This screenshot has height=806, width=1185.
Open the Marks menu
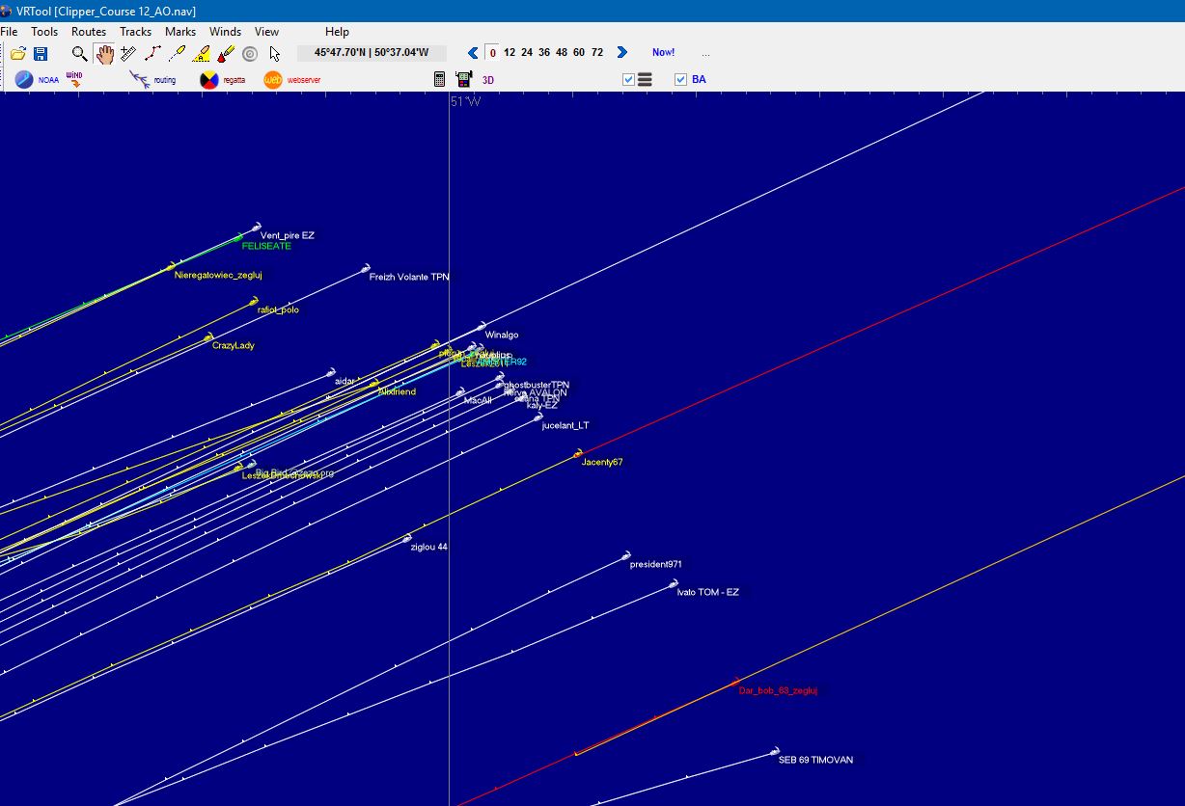(x=180, y=32)
